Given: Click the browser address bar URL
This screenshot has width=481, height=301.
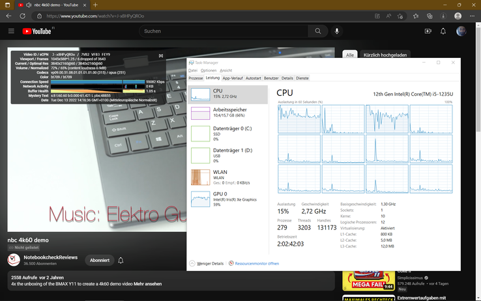Looking at the screenshot, I should coord(95,16).
